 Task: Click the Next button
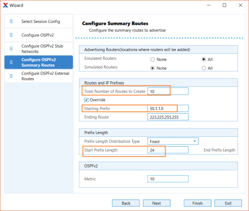[x=157, y=203]
